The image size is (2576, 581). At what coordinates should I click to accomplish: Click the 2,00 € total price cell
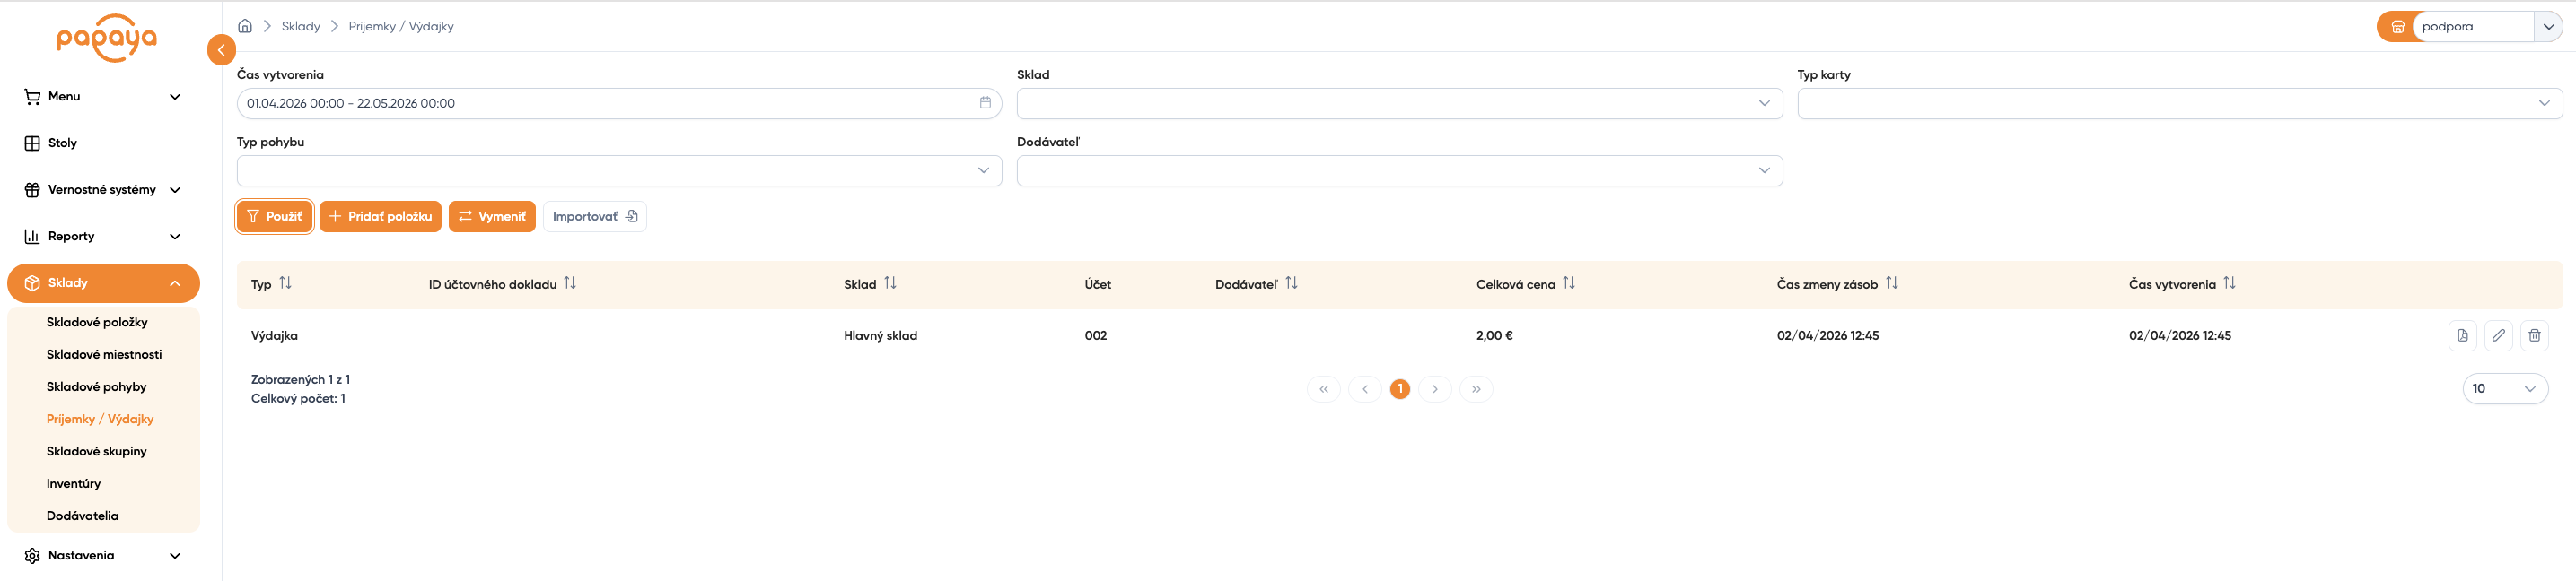(x=1494, y=335)
